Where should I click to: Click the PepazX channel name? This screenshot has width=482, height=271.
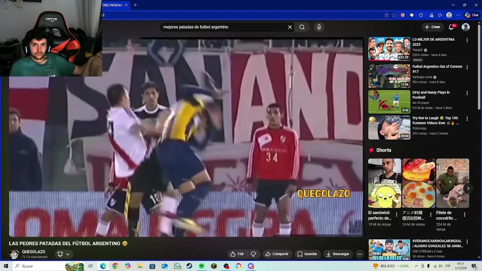coord(418,50)
